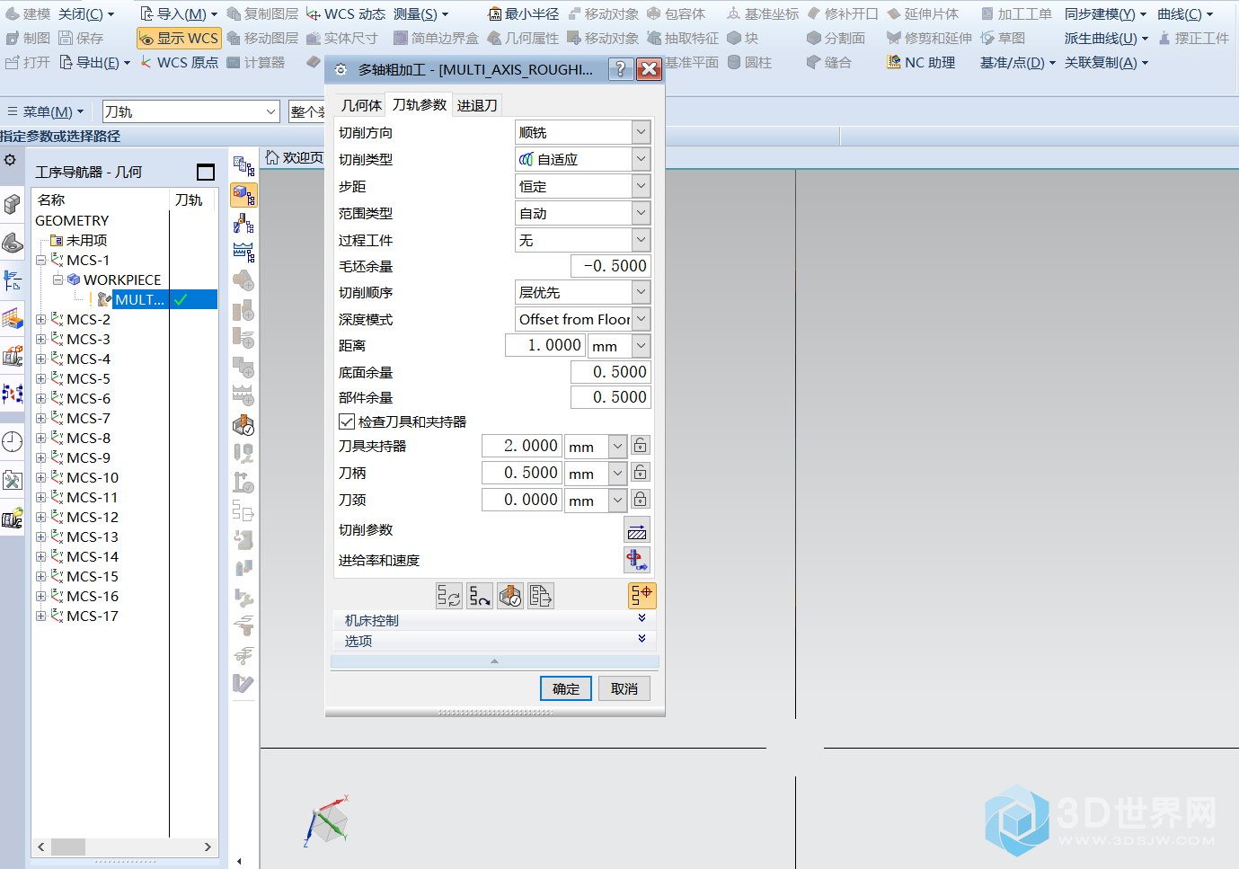Open the operation navigator sidebar tab
The width and height of the screenshot is (1239, 869).
[x=13, y=280]
